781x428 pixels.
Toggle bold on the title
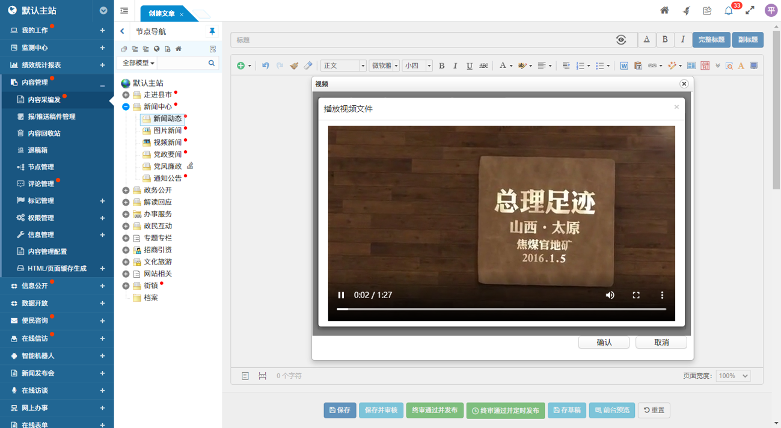665,40
